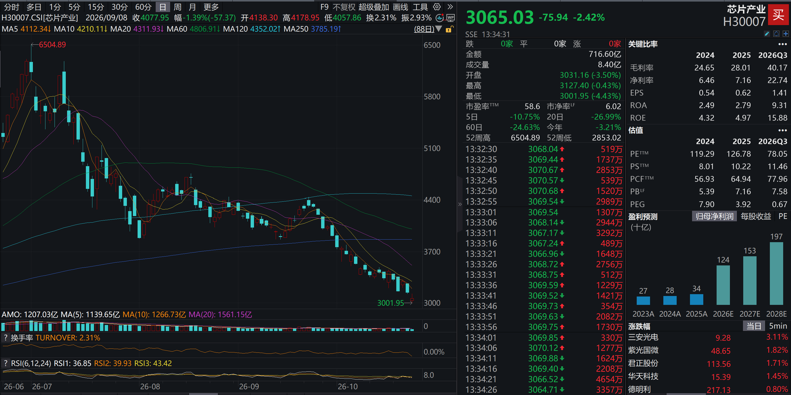Switch to 周 weekly period

[x=178, y=7]
